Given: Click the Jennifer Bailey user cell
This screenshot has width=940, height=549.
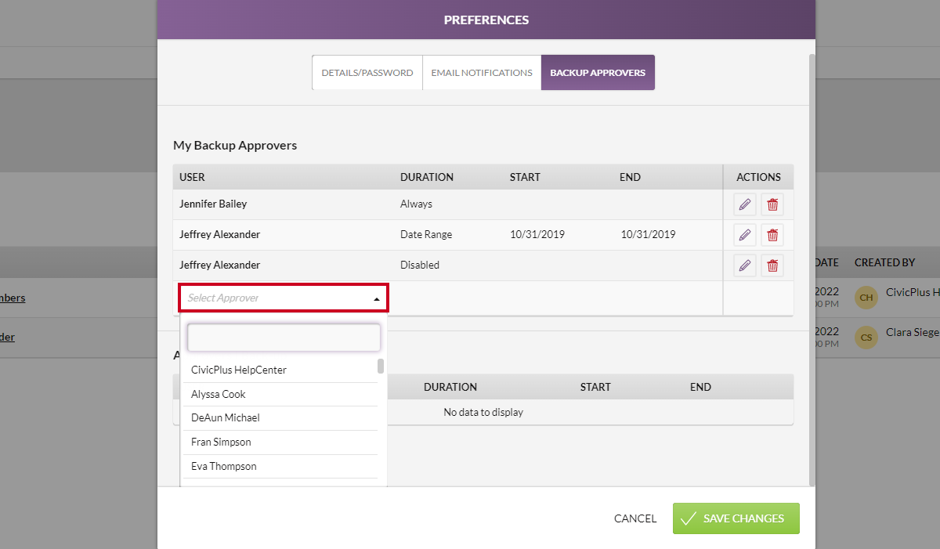Looking at the screenshot, I should click(213, 204).
